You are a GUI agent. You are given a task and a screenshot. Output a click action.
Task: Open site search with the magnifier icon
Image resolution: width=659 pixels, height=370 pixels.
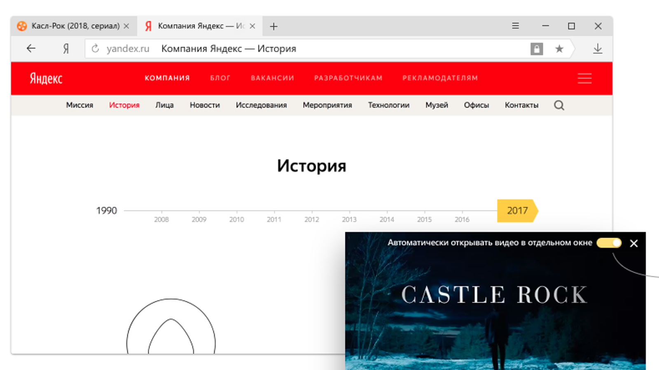tap(559, 105)
